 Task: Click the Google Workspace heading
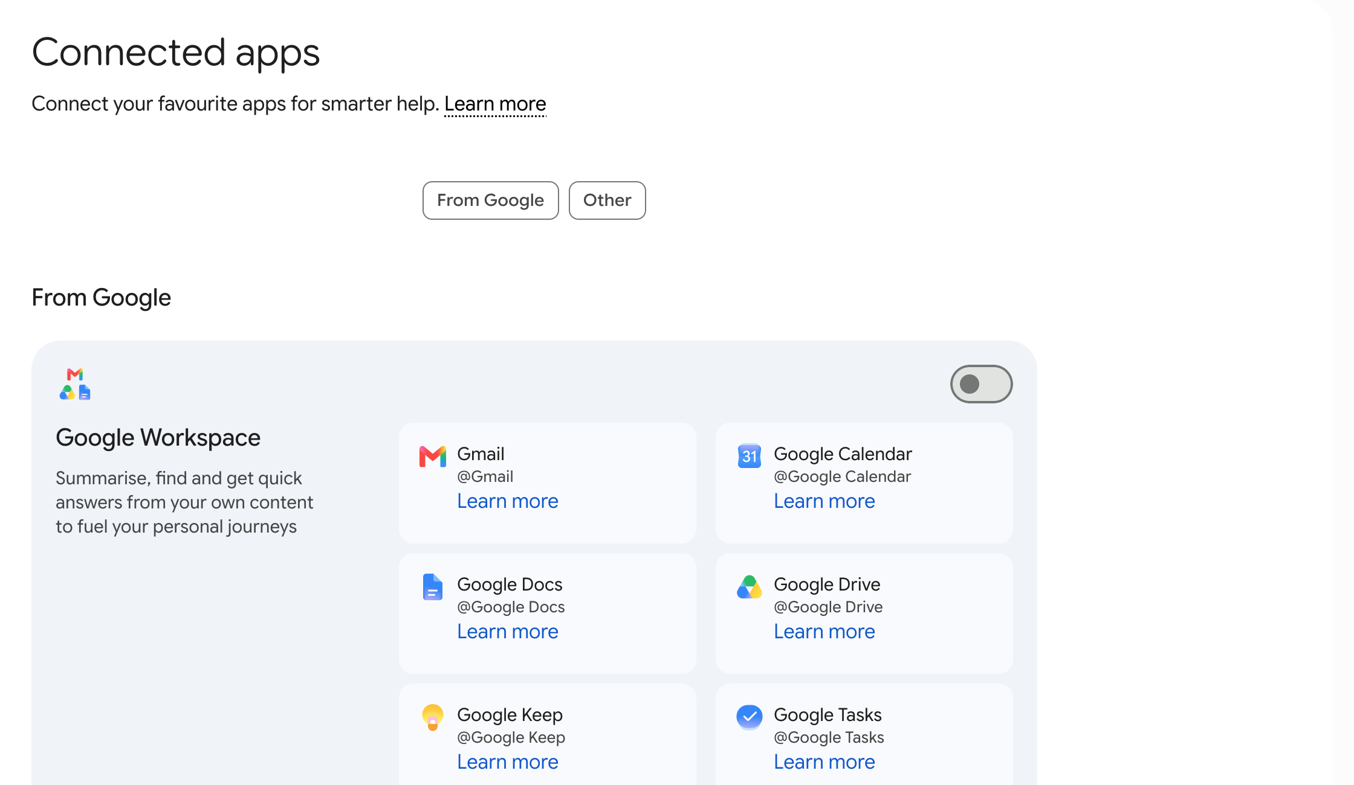[158, 438]
